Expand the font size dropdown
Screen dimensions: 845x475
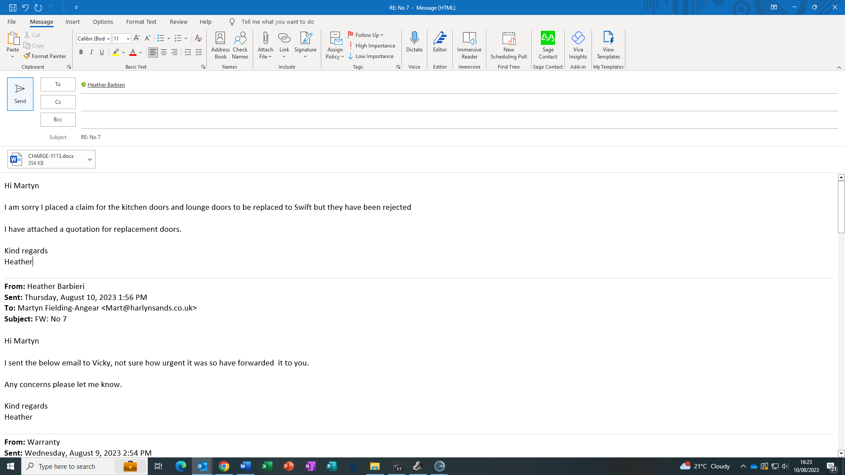[x=128, y=39]
